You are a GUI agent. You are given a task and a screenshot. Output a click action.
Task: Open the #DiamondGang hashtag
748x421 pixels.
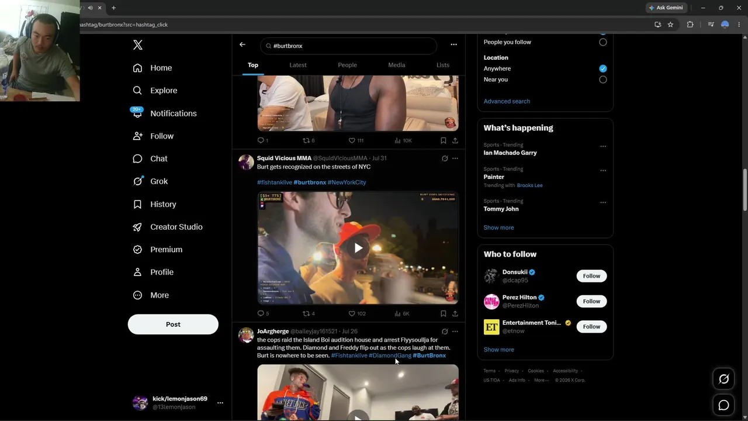(390, 356)
